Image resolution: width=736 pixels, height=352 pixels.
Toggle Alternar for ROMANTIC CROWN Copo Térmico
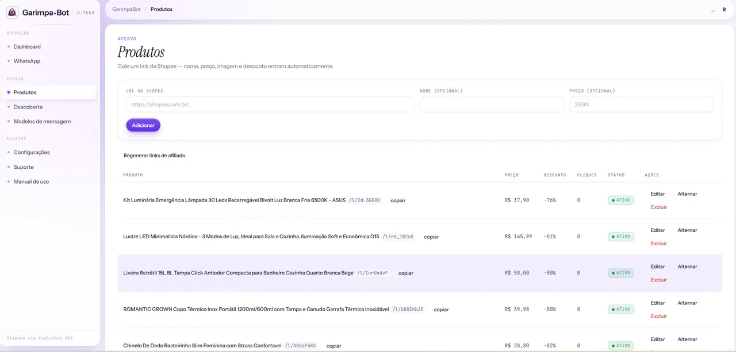coord(687,303)
